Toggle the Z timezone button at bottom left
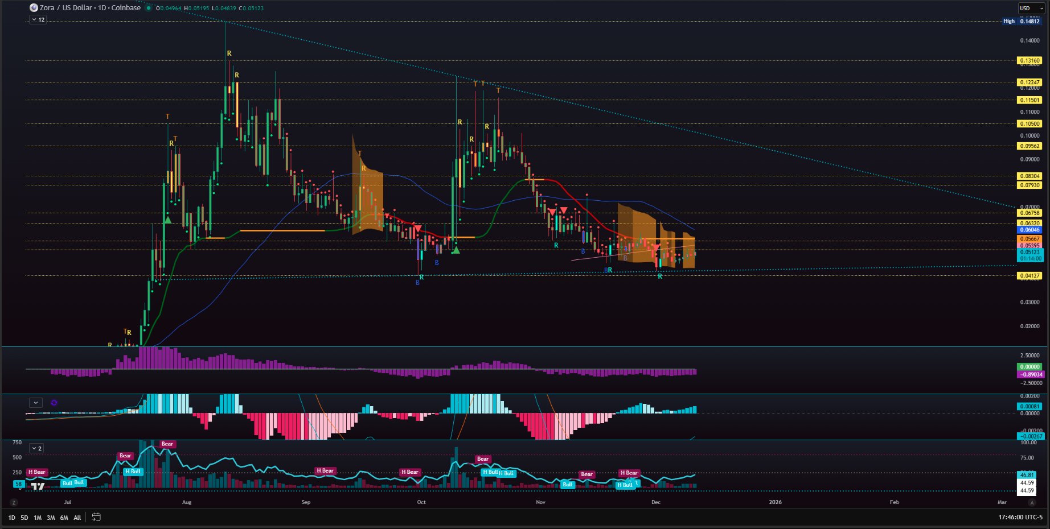The height and width of the screenshot is (529, 1050). pos(14,502)
